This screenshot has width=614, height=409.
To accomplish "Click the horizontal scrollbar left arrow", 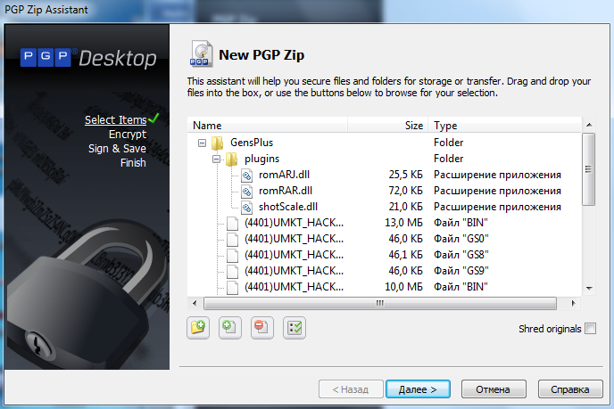I will (x=195, y=303).
